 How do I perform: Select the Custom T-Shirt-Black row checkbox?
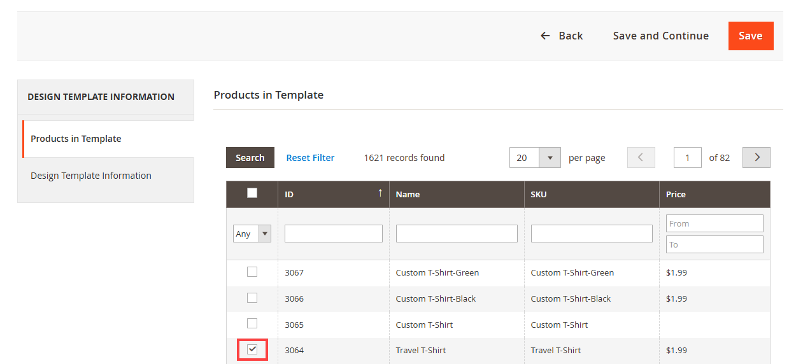click(x=252, y=298)
